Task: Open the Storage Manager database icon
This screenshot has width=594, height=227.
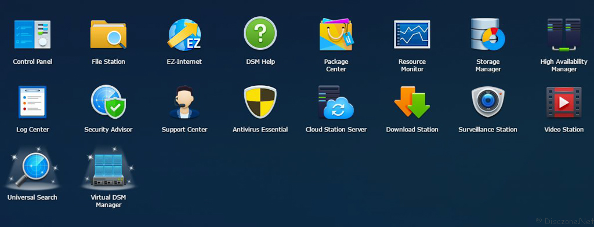Action: pyautogui.click(x=488, y=34)
